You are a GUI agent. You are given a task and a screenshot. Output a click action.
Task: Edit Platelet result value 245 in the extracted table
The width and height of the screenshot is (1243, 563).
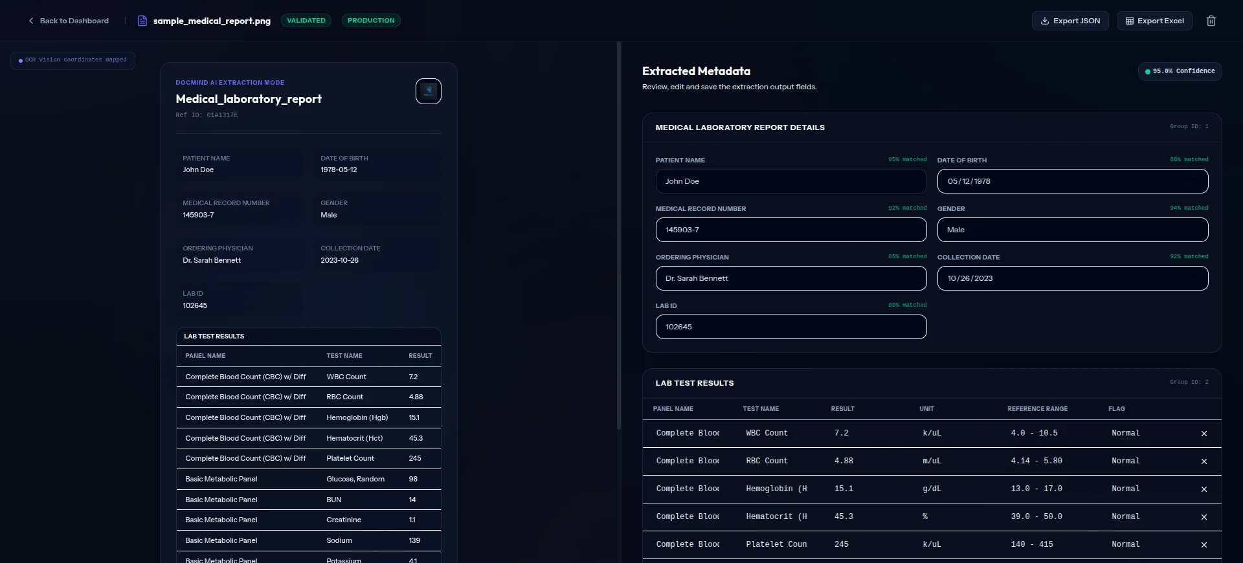[x=864, y=544]
